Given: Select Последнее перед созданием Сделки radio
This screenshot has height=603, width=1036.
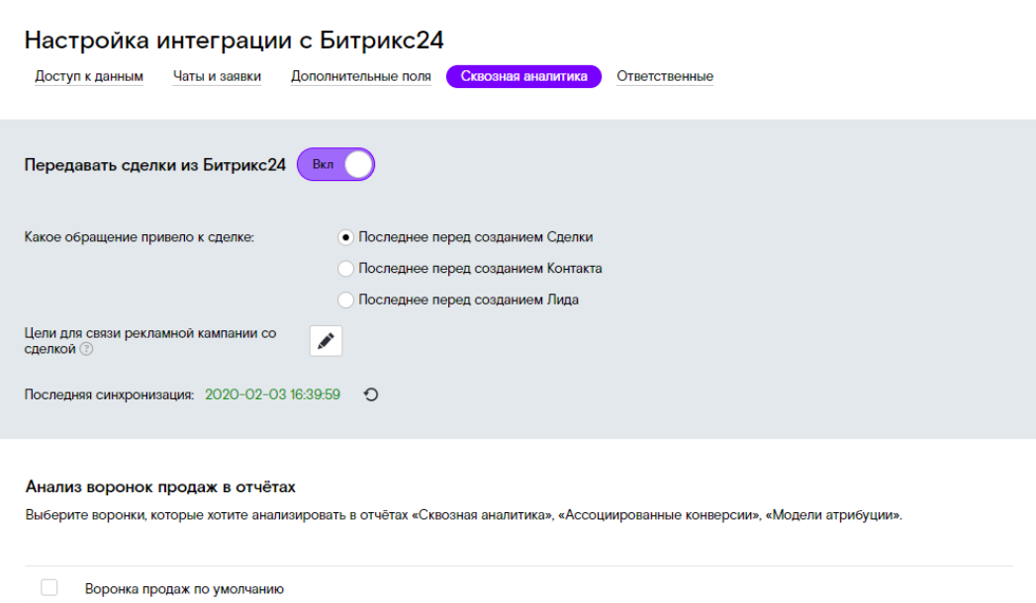Looking at the screenshot, I should 345,237.
